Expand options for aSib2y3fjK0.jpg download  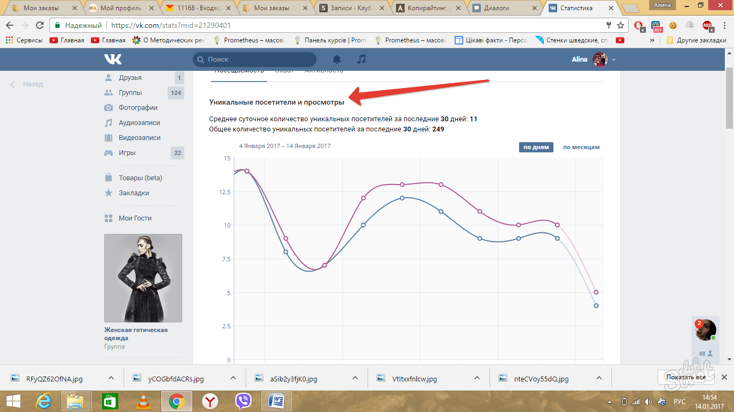click(355, 378)
